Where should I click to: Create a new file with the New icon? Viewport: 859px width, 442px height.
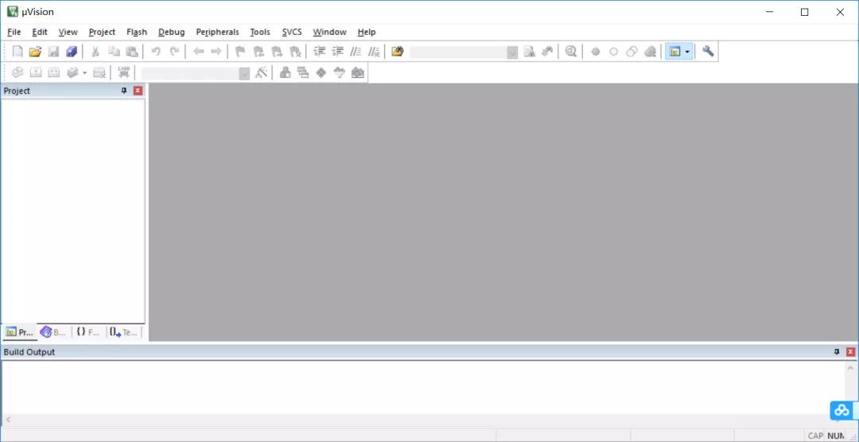(x=17, y=52)
